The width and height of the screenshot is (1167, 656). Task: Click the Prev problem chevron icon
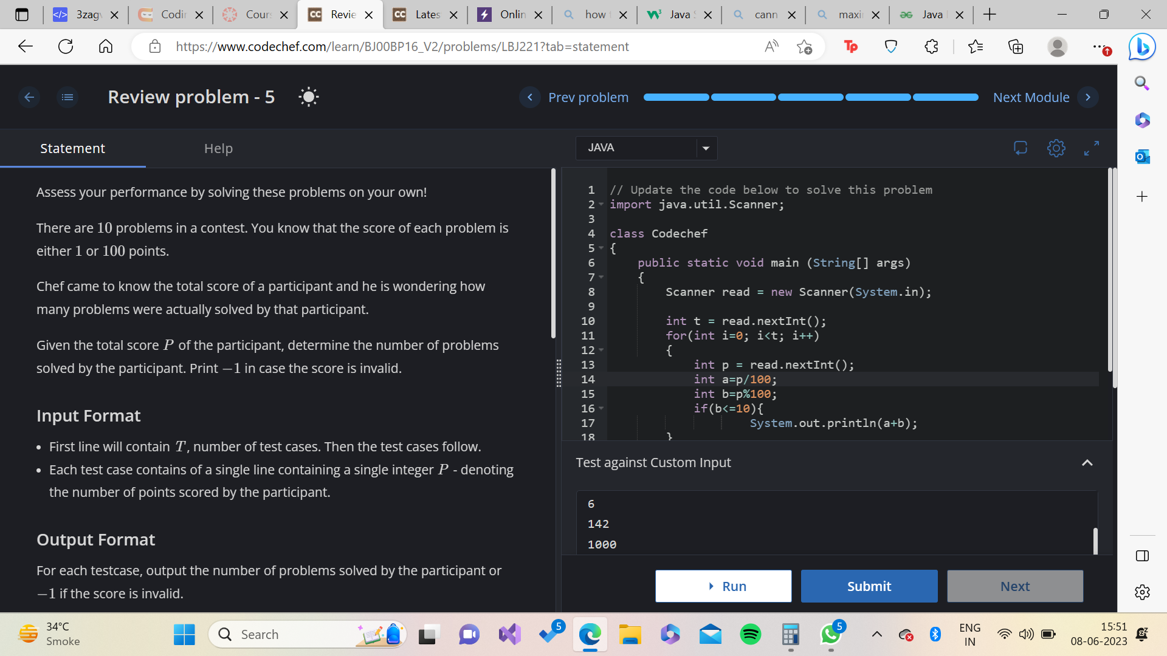[x=530, y=97]
